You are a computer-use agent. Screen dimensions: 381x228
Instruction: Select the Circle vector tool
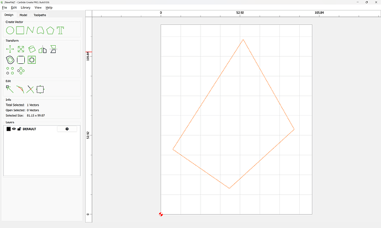[10, 30]
